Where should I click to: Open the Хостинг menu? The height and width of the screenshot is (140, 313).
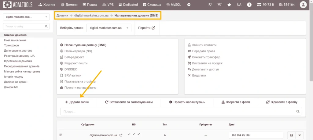pos(47,5)
